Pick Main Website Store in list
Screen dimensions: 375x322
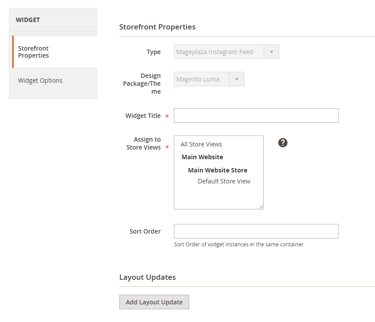[x=217, y=170]
